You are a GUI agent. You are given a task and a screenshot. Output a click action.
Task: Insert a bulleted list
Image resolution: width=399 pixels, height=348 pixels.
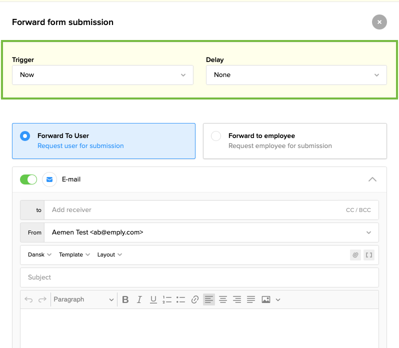tap(181, 299)
